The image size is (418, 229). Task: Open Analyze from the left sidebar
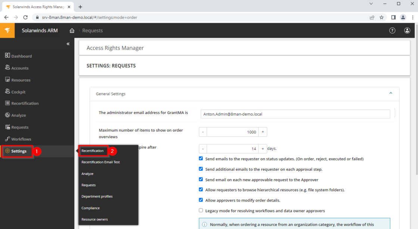18,115
